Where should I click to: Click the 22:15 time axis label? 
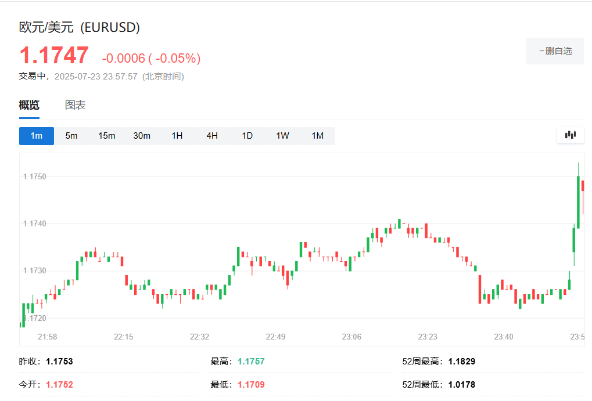[x=124, y=337]
